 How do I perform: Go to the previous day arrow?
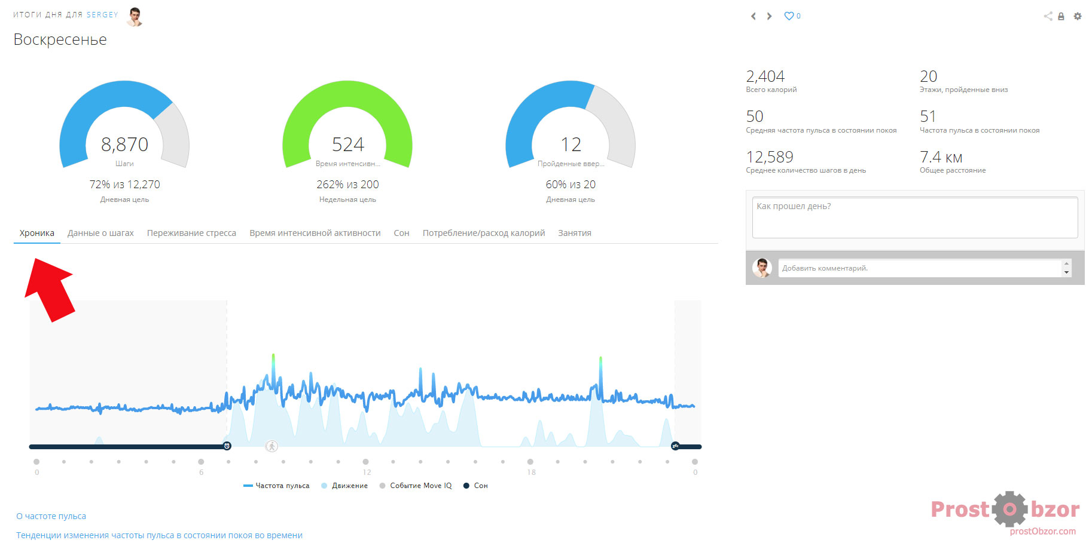pos(753,16)
